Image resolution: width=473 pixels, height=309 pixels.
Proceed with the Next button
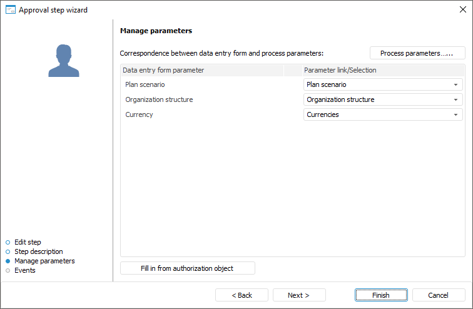click(298, 295)
